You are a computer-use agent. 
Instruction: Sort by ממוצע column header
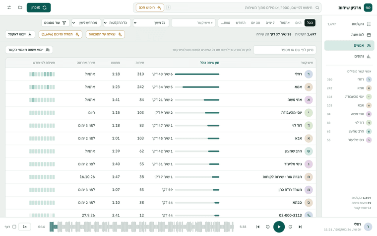[116, 63]
